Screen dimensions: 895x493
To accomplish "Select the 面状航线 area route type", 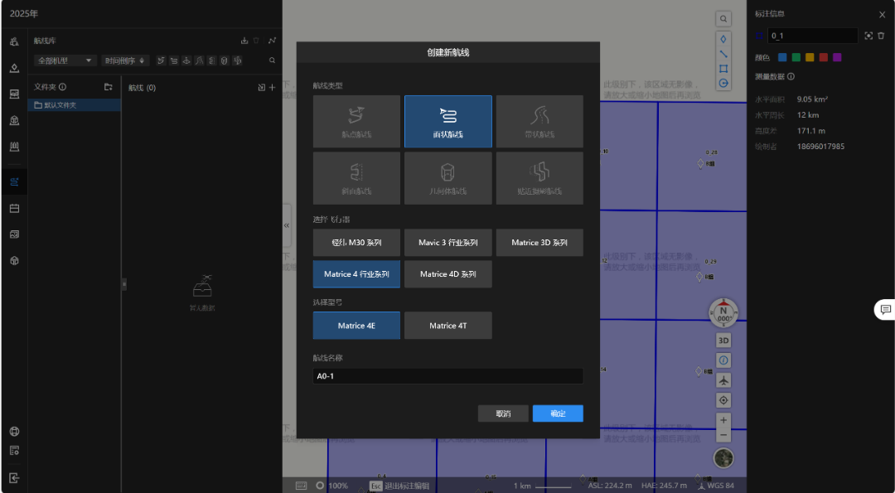I will tap(448, 122).
